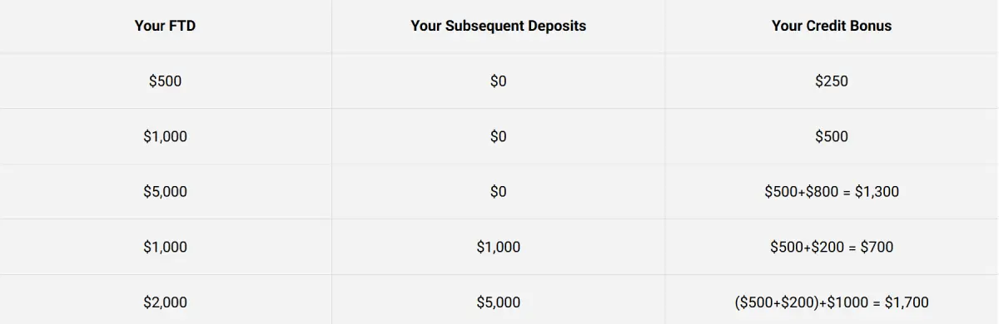Viewport: 999px width, 324px height.
Task: Select the $1,000 subsequent deposit cell
Action: 498,247
